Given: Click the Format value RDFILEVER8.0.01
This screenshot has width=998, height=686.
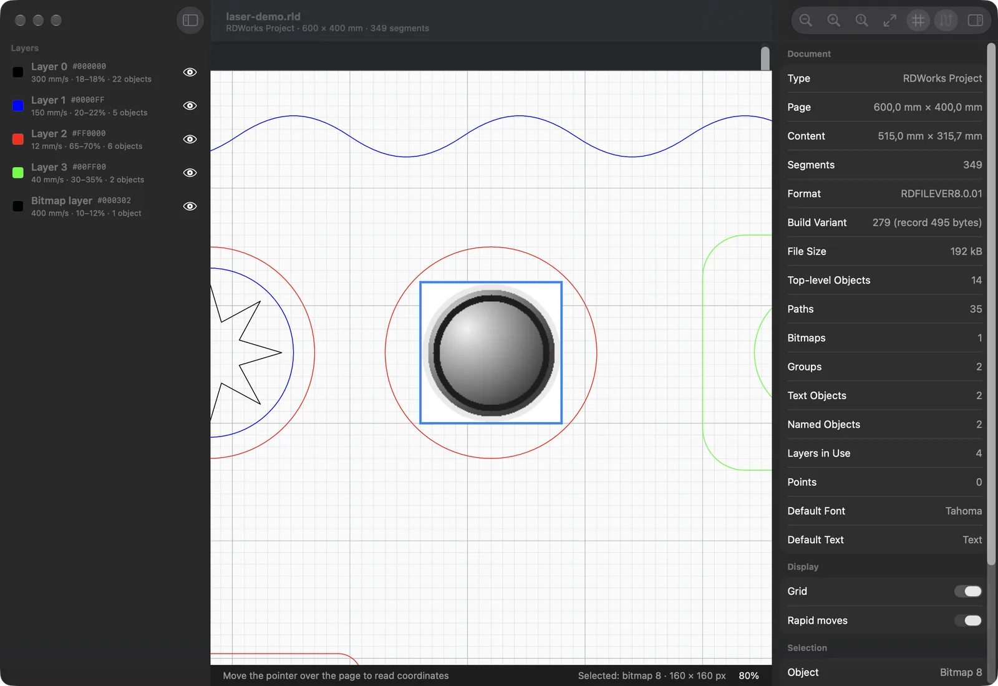Looking at the screenshot, I should point(941,194).
